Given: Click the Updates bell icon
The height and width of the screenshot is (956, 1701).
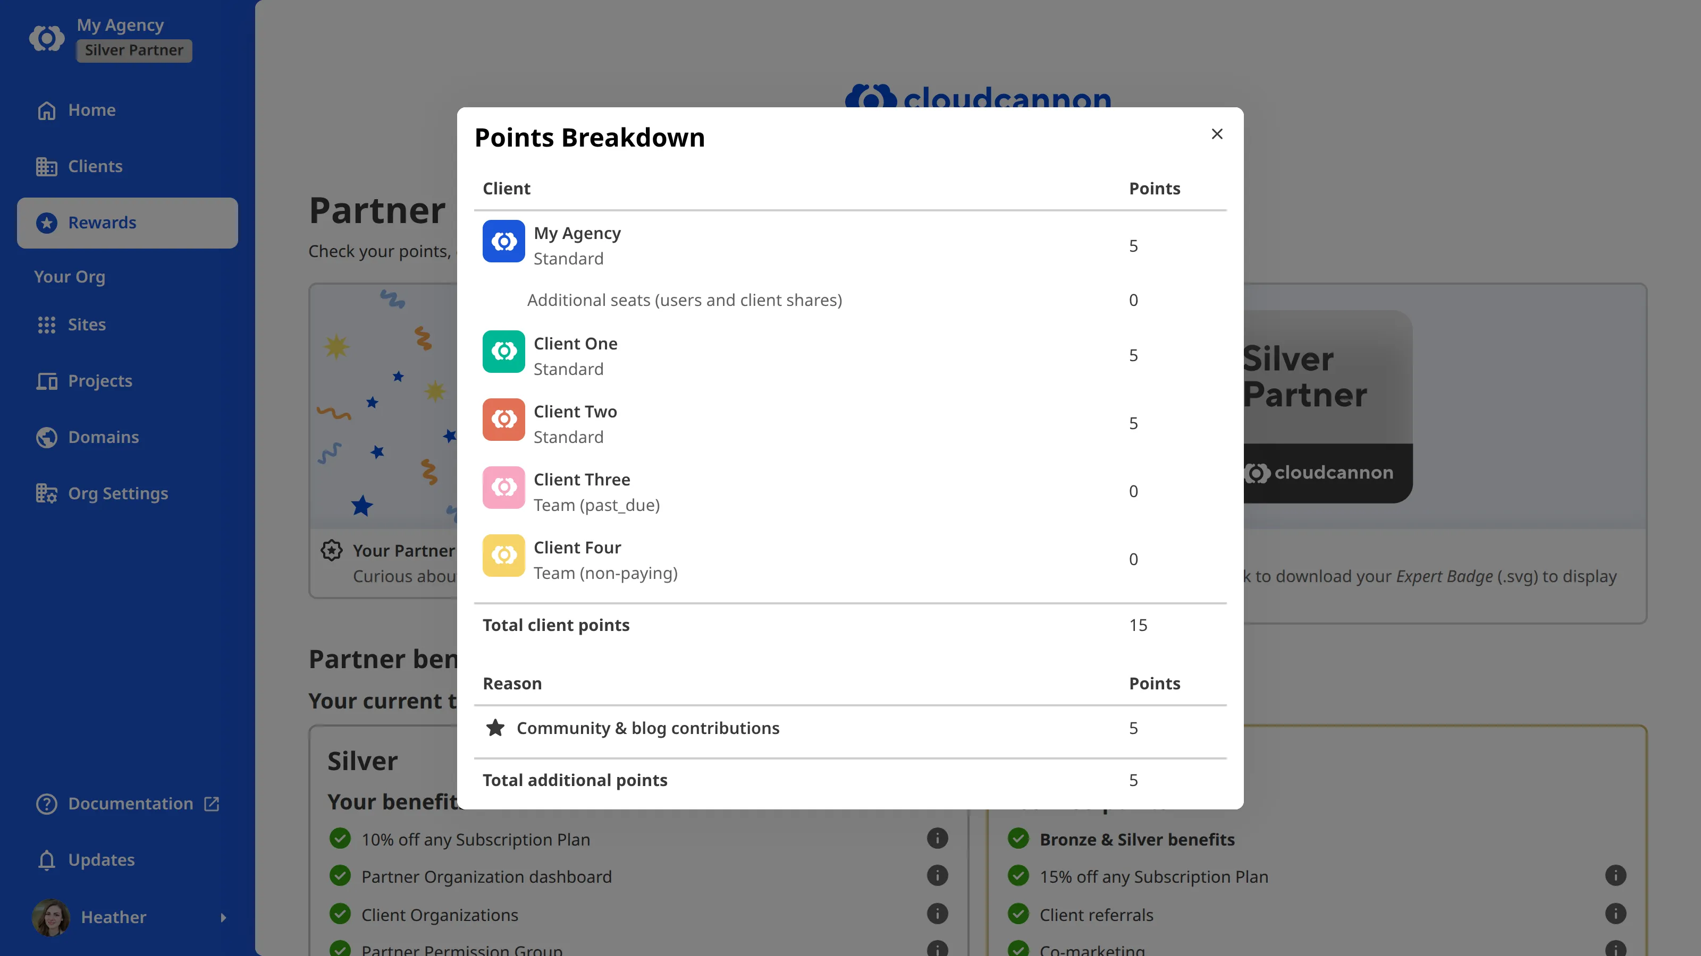Looking at the screenshot, I should click(x=46, y=860).
